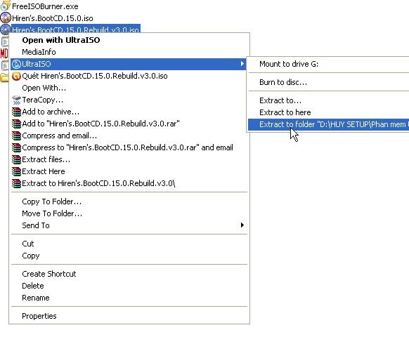Screen dimensions: 409x337
Task: Select the Hiren's.BootCD.15.0.iso disc icon
Action: (5, 18)
